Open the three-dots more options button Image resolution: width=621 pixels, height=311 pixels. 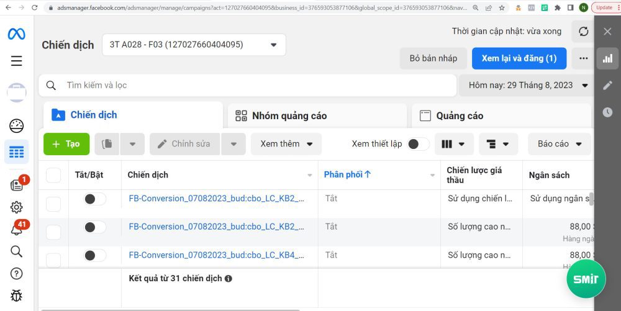pyautogui.click(x=583, y=58)
